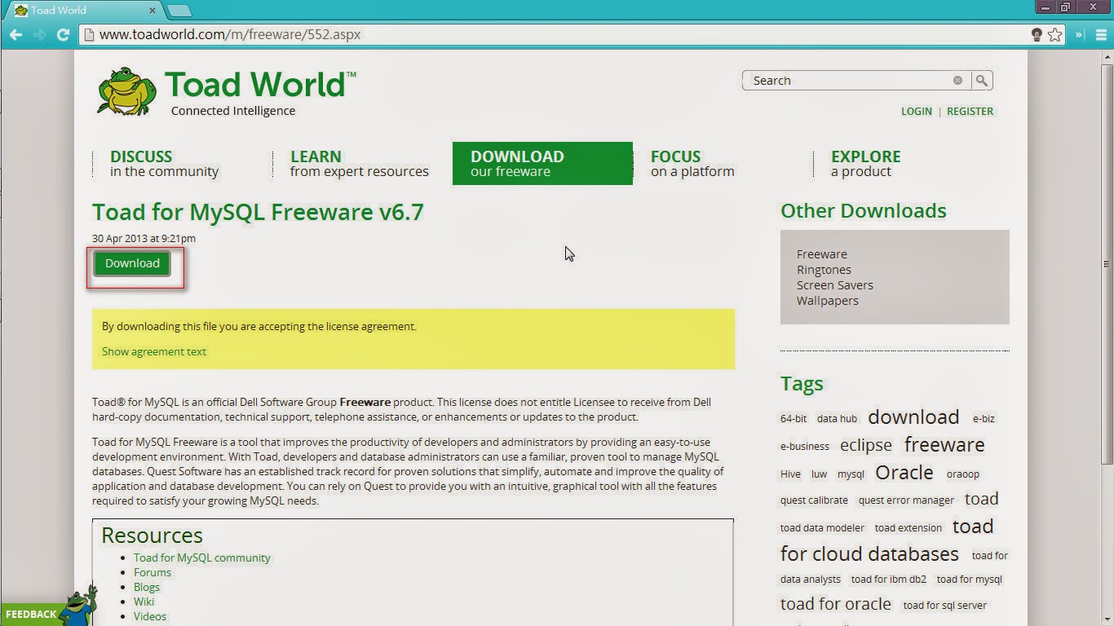The height and width of the screenshot is (626, 1114).
Task: Open the DISCUSS in the community menu
Action: click(165, 164)
